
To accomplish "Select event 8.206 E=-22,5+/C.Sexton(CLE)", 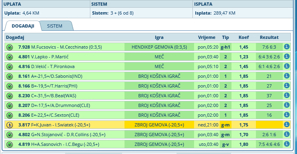I will [49, 115].
